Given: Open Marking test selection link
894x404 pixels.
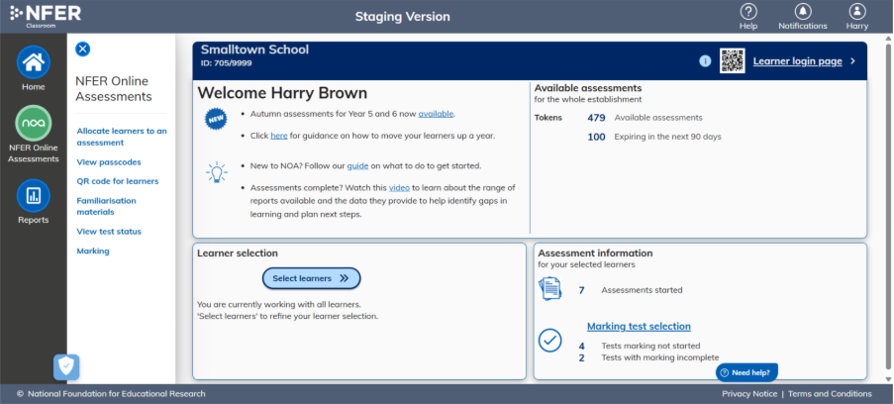Looking at the screenshot, I should [x=639, y=327].
